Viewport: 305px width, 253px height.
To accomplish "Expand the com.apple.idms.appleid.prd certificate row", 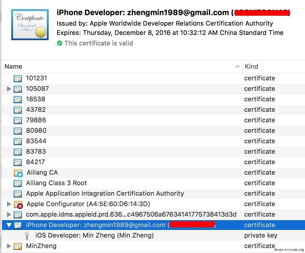I will point(9,215).
